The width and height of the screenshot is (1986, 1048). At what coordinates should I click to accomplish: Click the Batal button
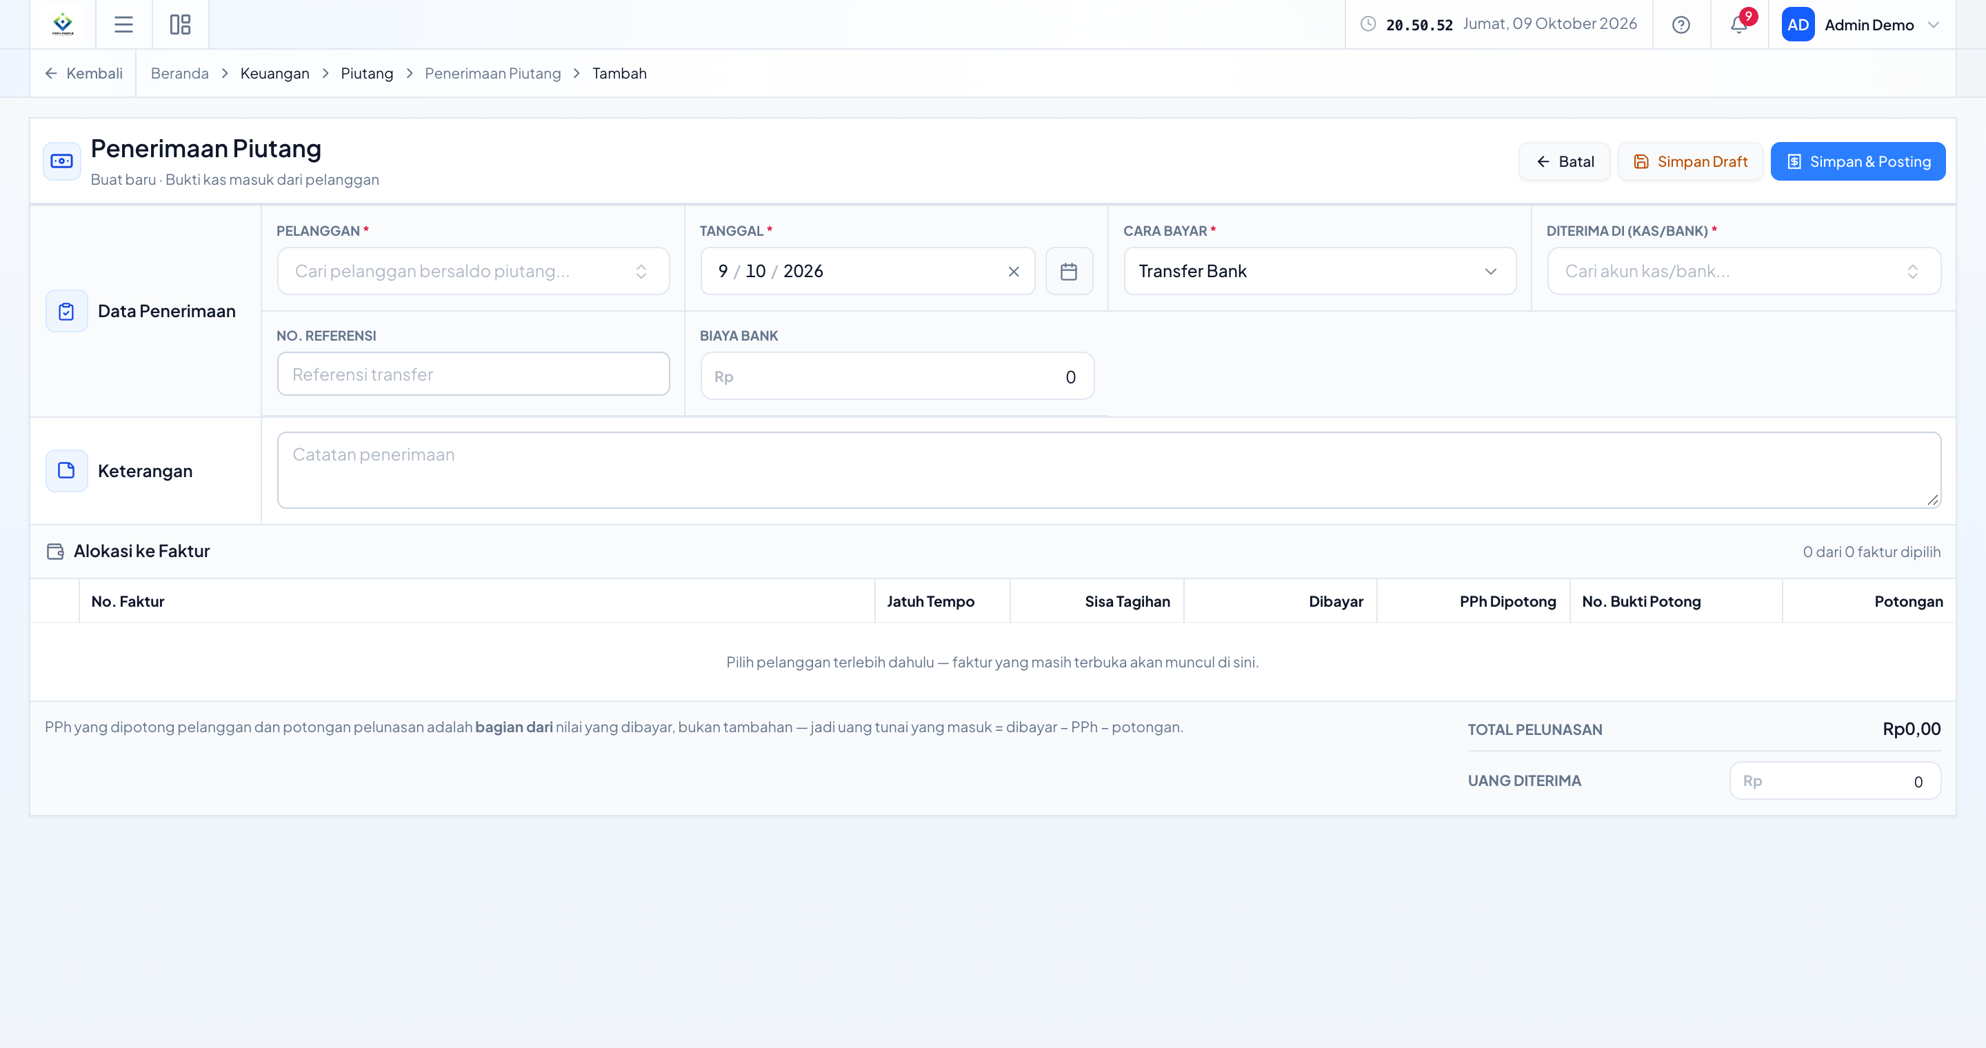pos(1564,161)
